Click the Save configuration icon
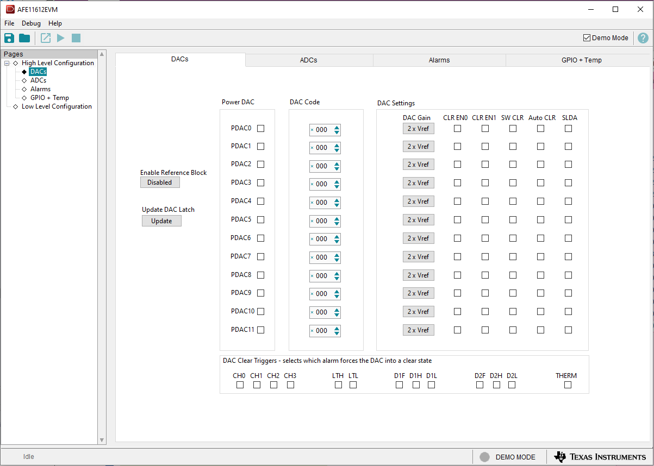The height and width of the screenshot is (466, 654). (x=9, y=37)
